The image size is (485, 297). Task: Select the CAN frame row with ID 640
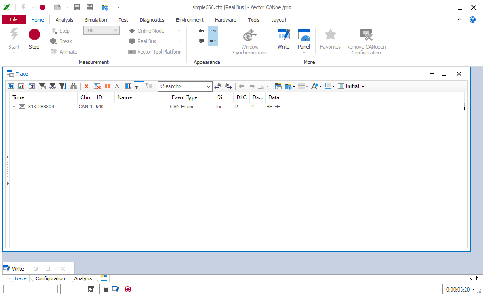tap(181, 107)
